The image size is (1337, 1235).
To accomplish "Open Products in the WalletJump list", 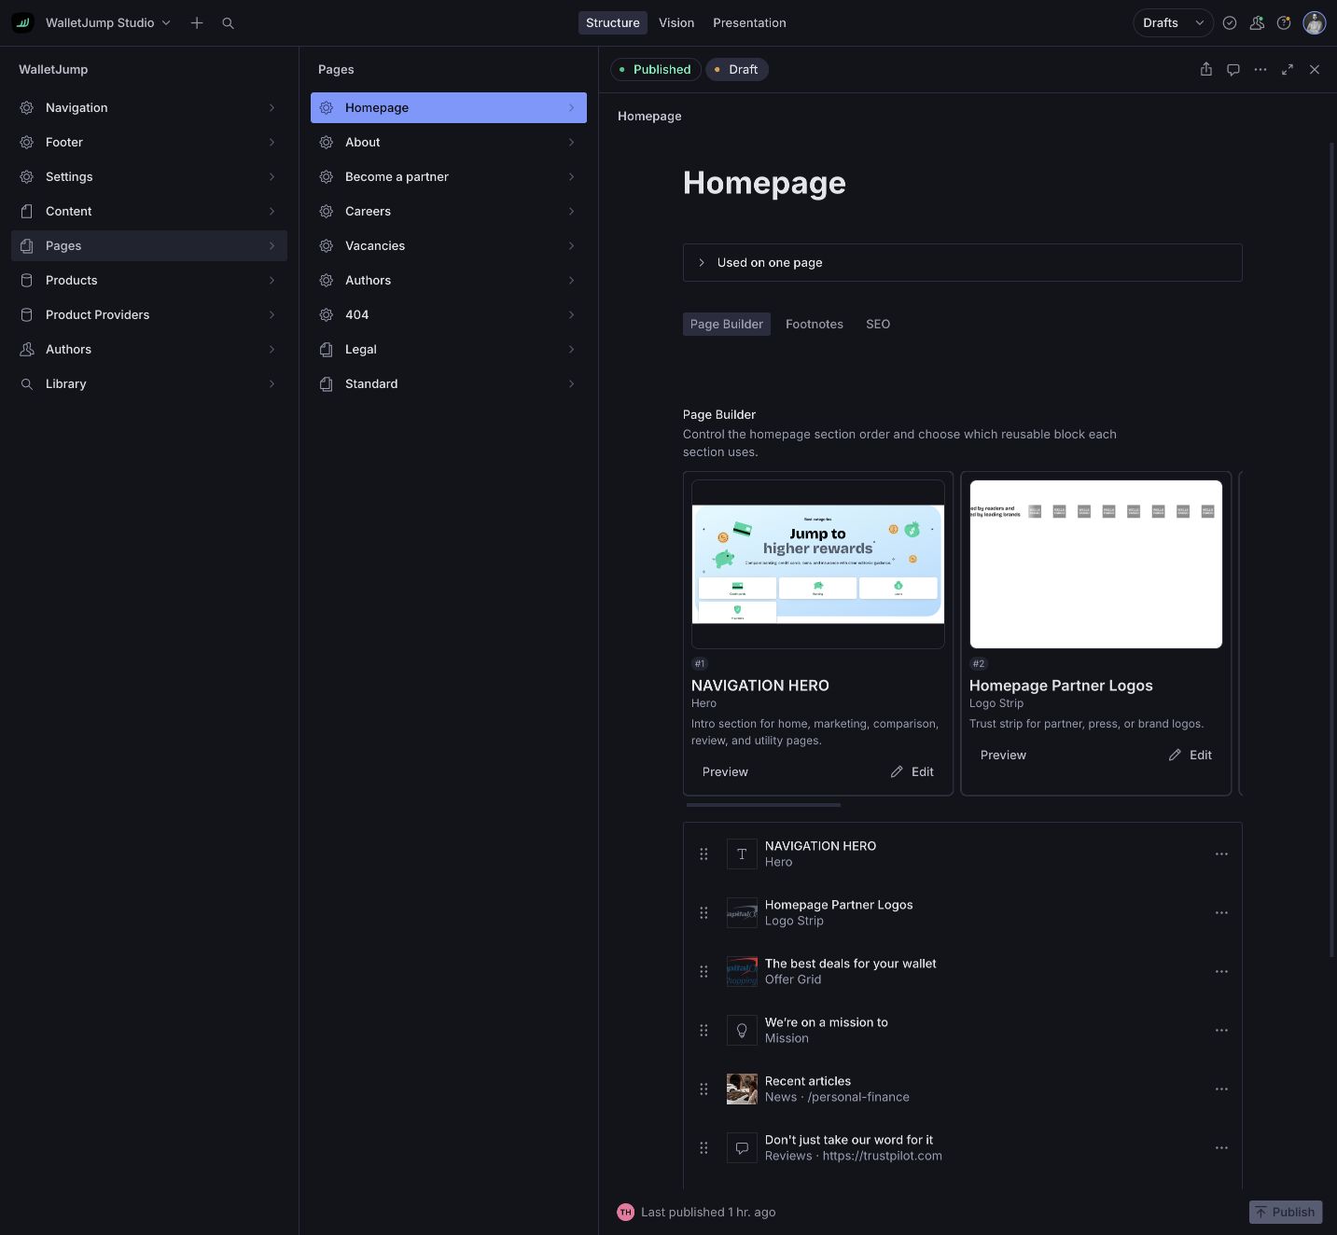I will coord(149,280).
